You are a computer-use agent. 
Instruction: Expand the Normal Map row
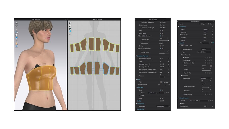[183, 60]
